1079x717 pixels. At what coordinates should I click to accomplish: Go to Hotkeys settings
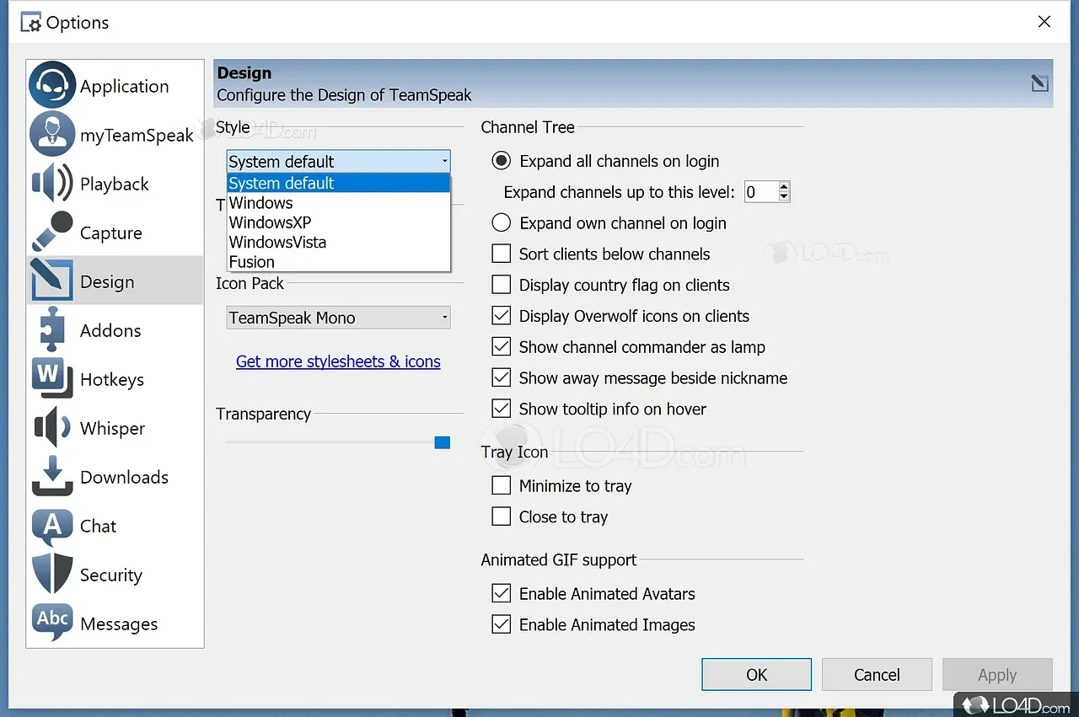click(115, 379)
